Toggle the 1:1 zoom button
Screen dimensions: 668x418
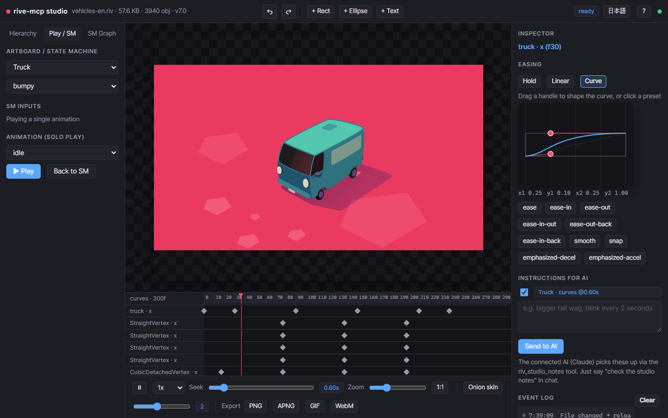[440, 387]
